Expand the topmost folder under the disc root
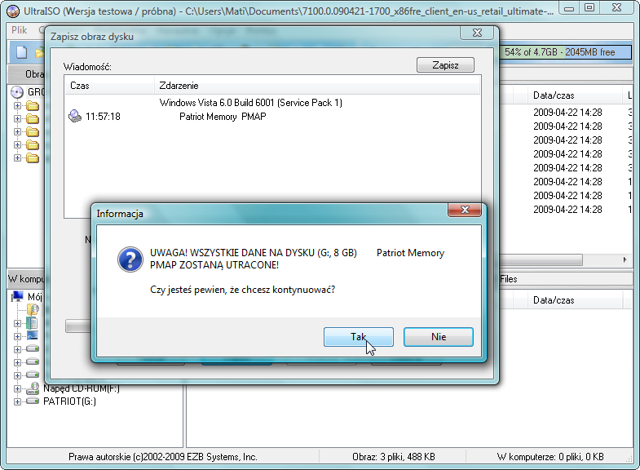Screen dimensions: 640x470 coord(17,106)
